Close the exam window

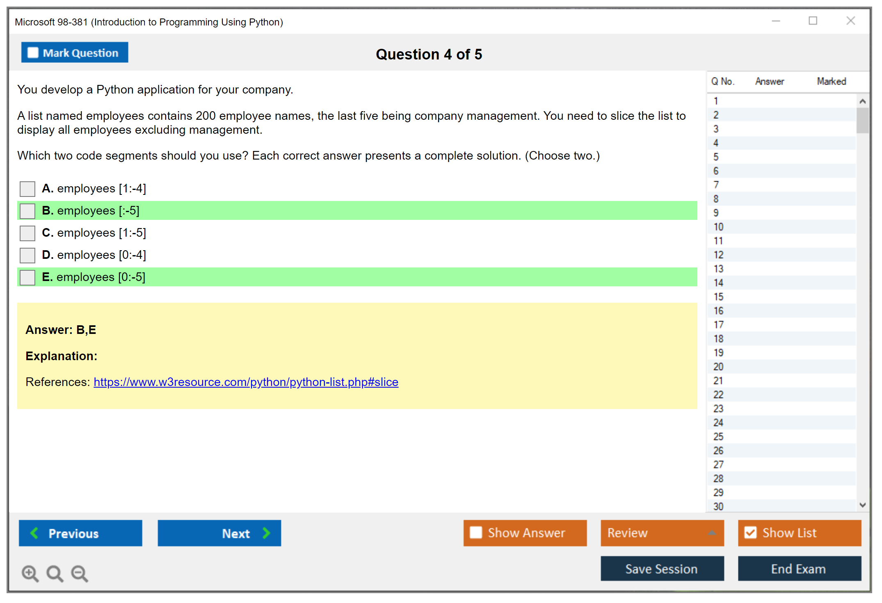coord(850,21)
